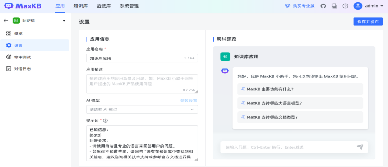Image resolution: width=388 pixels, height=167 pixels.
Task: Open 对话日志 in the sidebar
Action: [34, 69]
